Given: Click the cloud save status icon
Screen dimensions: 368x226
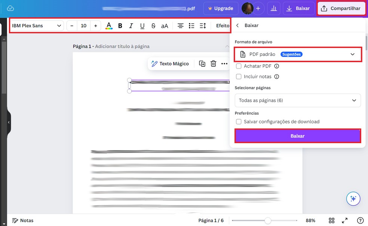Looking at the screenshot, I should click(x=10, y=8).
